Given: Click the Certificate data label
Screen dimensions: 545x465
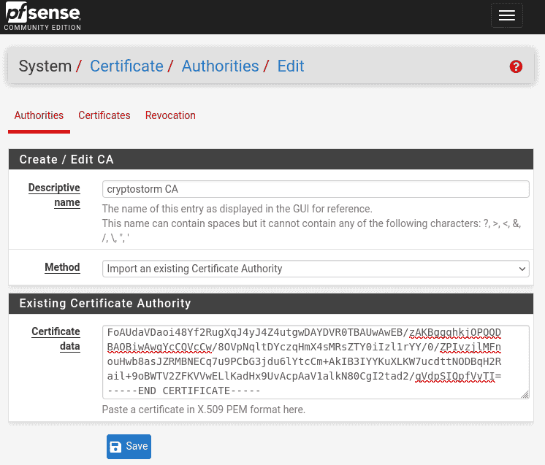Looking at the screenshot, I should 56,339.
